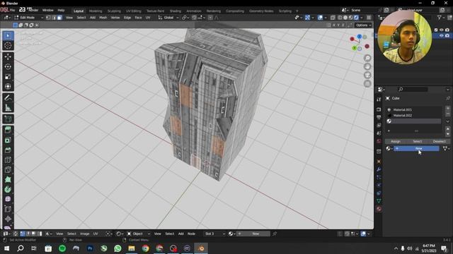Open the Modifier properties wrench tab
The height and width of the screenshot is (254, 453).
coord(379,169)
